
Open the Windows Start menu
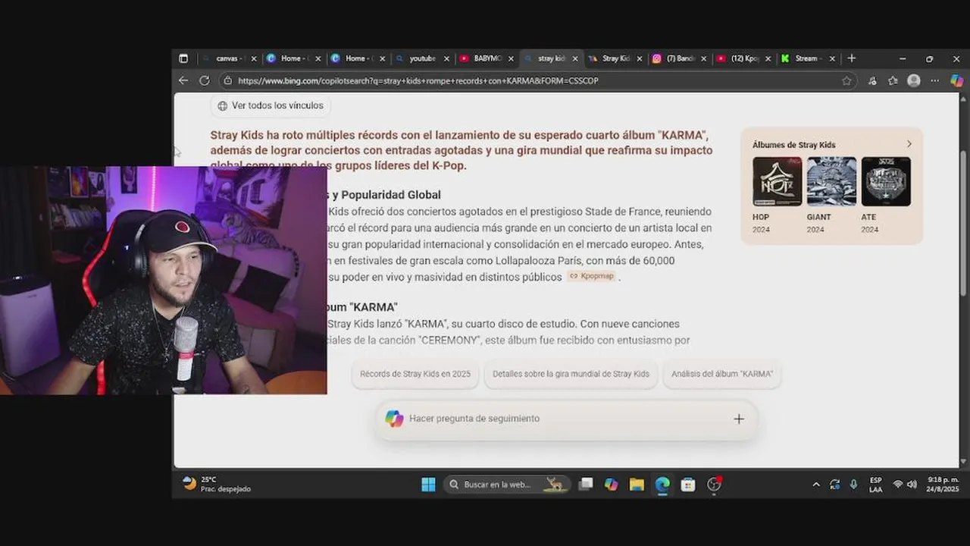(428, 484)
